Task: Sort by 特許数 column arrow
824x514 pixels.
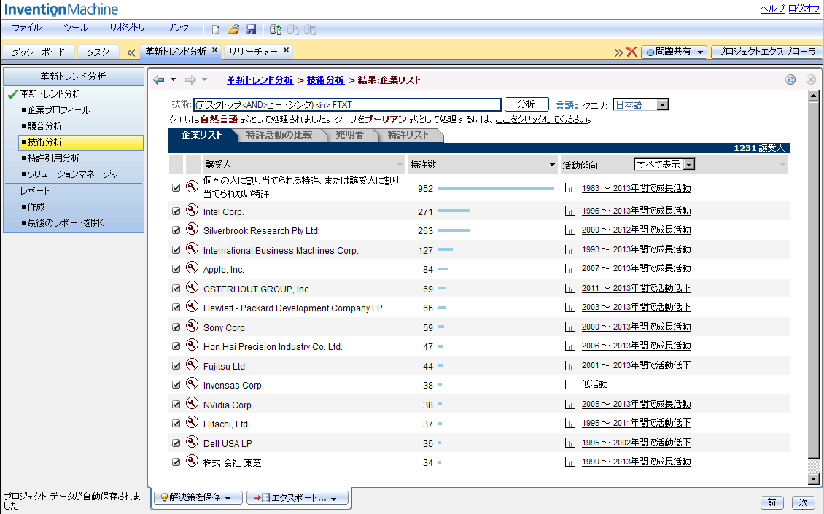Action: coord(552,165)
